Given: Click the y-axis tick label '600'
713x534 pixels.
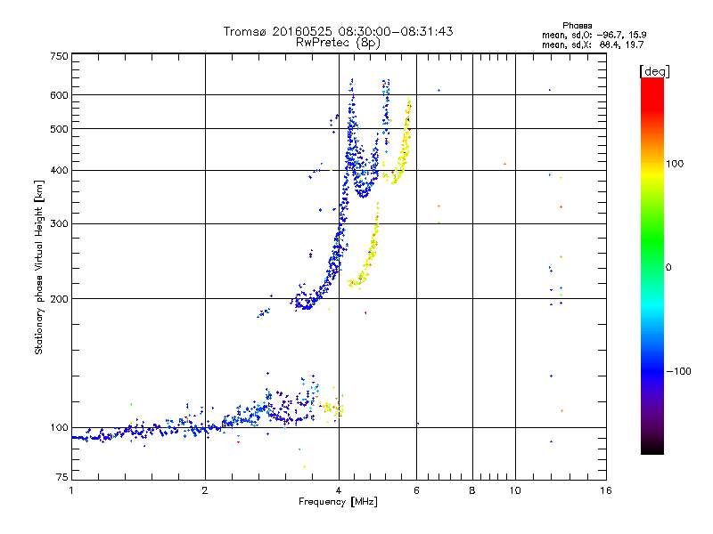Looking at the screenshot, I should (59, 95).
